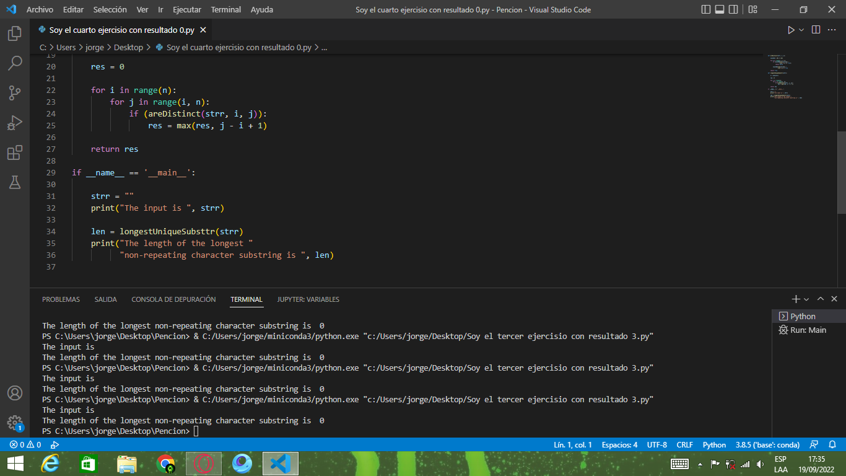Switch to the PROBLEMAS panel tab

pyautogui.click(x=61, y=299)
